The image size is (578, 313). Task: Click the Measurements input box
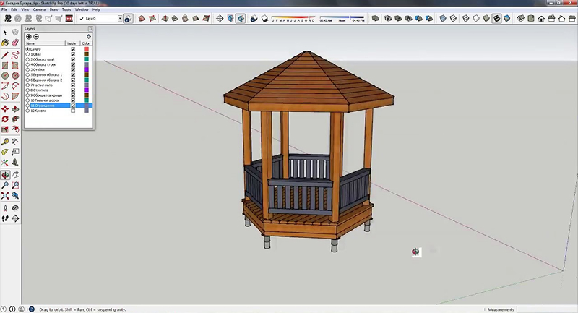coord(546,309)
